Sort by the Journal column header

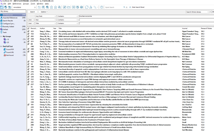click(x=185, y=28)
